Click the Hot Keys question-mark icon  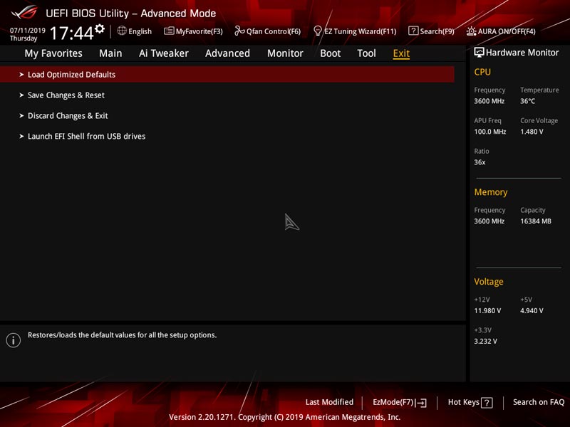[487, 402]
